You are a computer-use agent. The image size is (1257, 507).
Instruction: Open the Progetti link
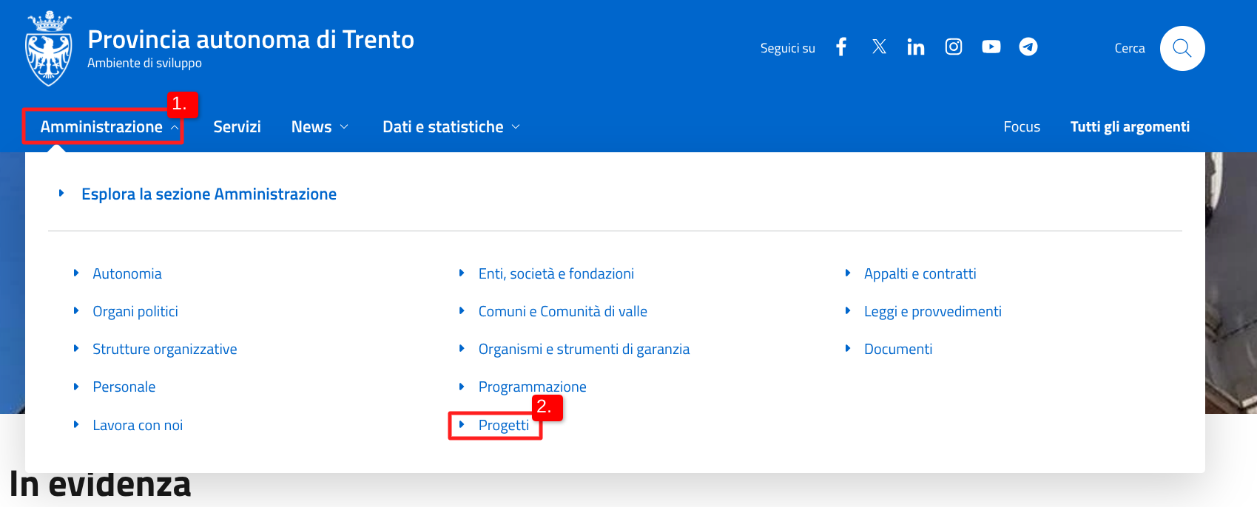click(x=503, y=426)
